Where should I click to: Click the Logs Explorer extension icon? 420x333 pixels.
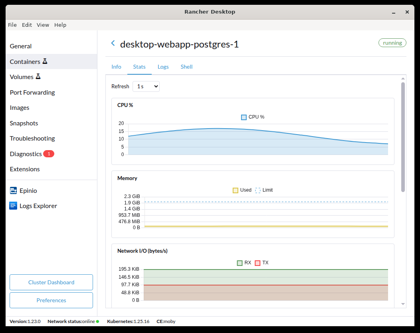coord(13,206)
